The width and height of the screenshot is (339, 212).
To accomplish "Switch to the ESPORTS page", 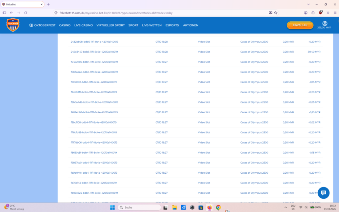I will click(172, 25).
